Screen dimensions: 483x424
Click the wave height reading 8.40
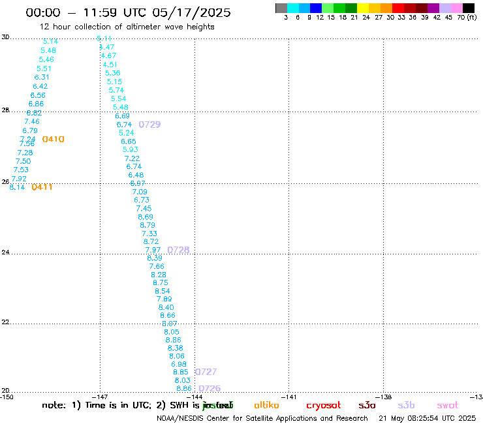166,307
